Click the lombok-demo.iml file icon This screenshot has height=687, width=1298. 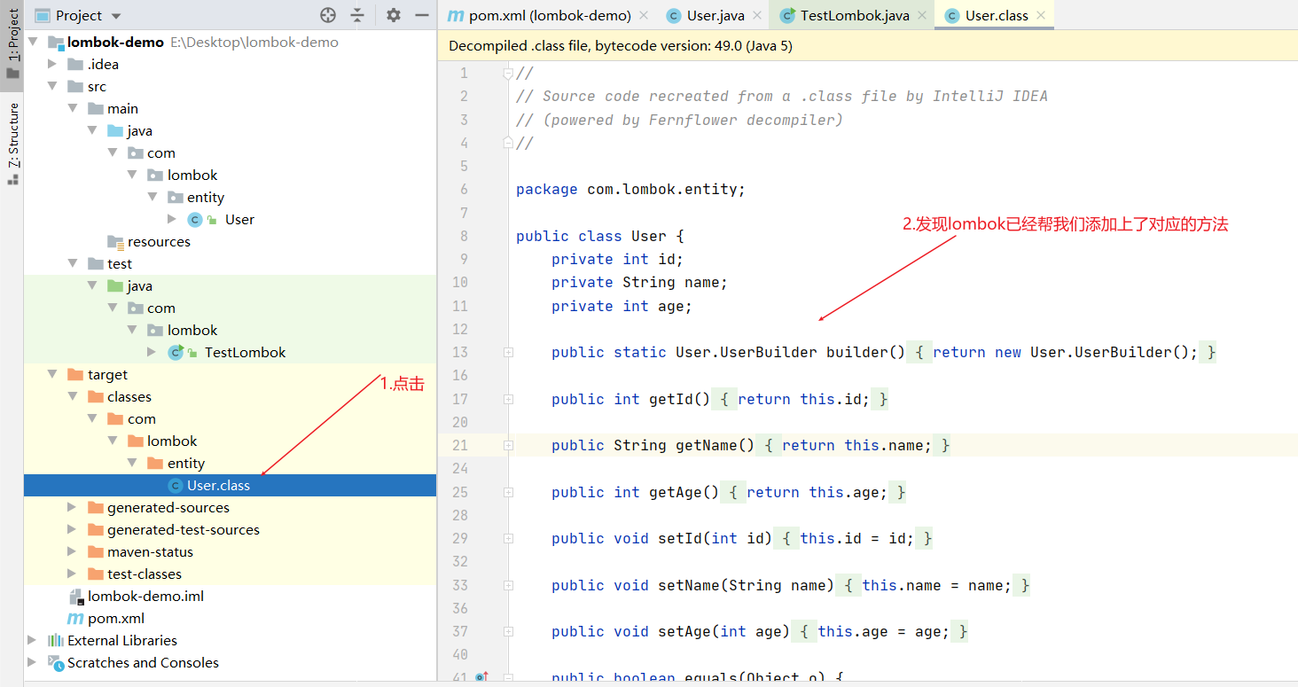coord(75,596)
